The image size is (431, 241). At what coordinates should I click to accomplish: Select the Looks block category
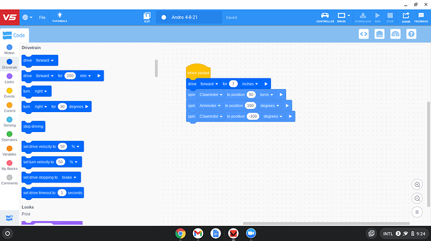[x=9, y=78]
